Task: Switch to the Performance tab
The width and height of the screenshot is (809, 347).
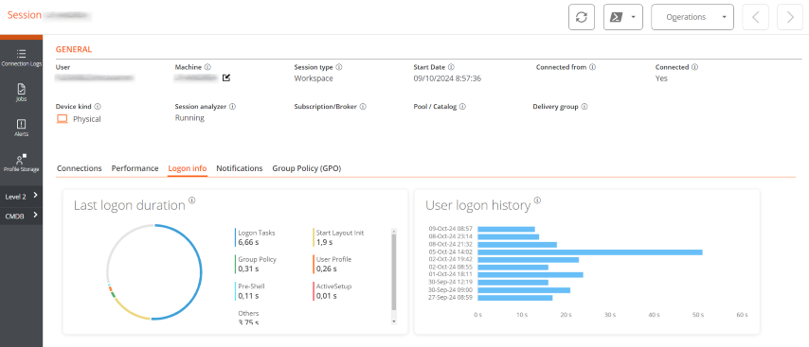Action: pos(135,168)
